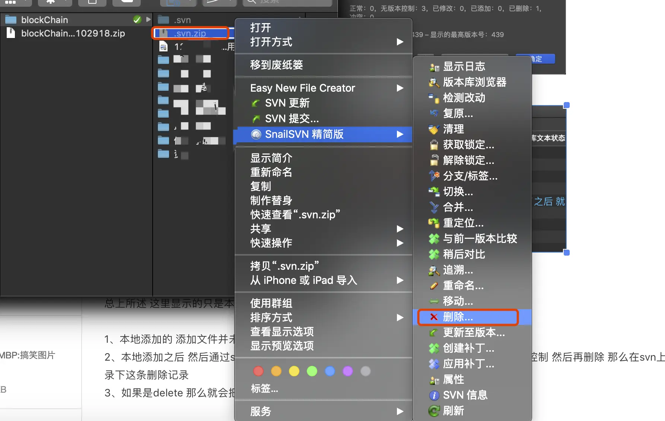Pick the purple color tag
Screen dimensions: 665x421
348,371
